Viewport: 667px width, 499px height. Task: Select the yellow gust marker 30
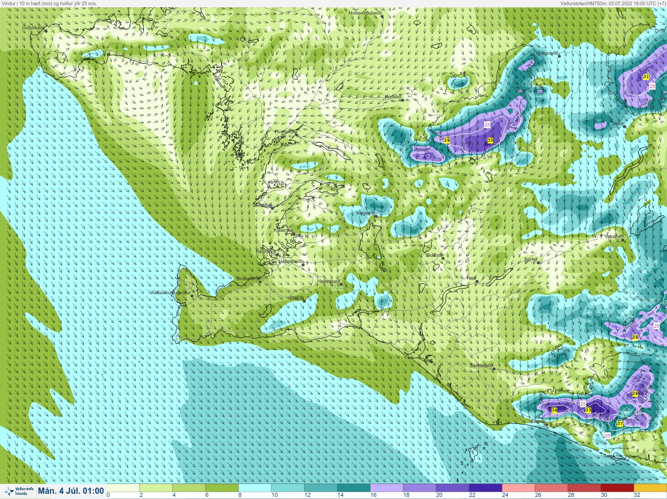tap(490, 141)
